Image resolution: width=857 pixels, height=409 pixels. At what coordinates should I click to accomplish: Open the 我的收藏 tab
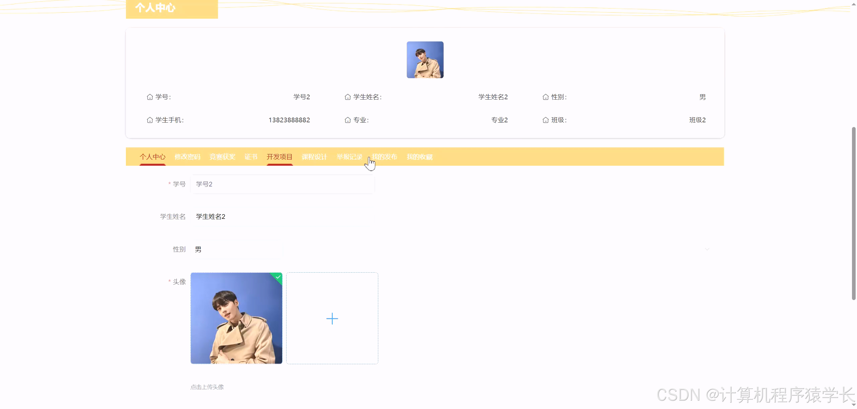coord(419,157)
